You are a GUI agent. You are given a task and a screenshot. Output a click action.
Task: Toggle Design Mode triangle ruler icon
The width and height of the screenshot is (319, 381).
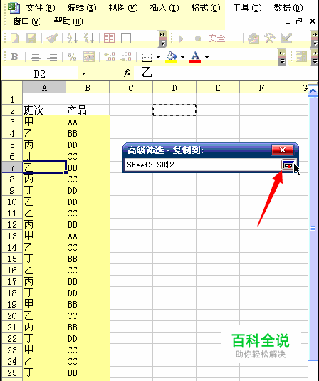coord(286,38)
